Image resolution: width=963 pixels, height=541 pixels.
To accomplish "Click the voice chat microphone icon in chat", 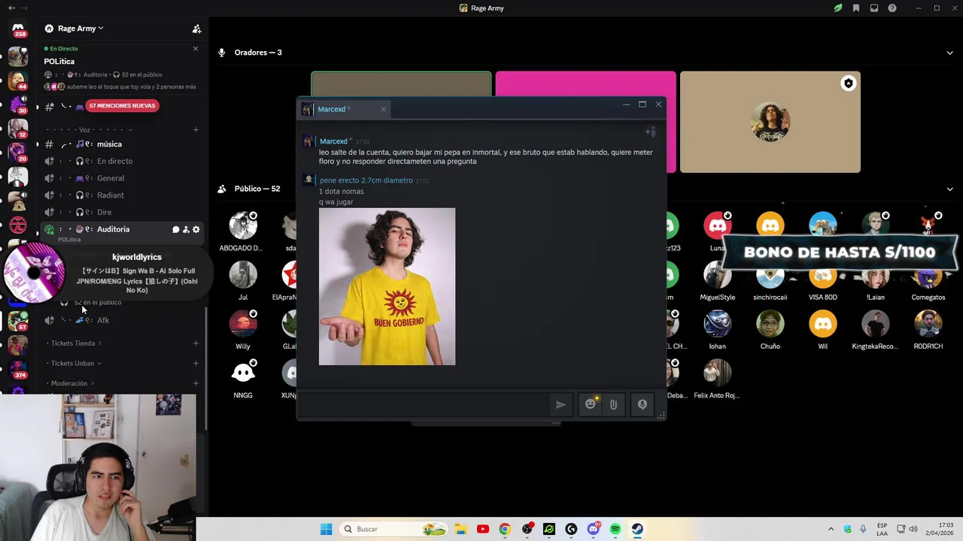I will click(643, 404).
